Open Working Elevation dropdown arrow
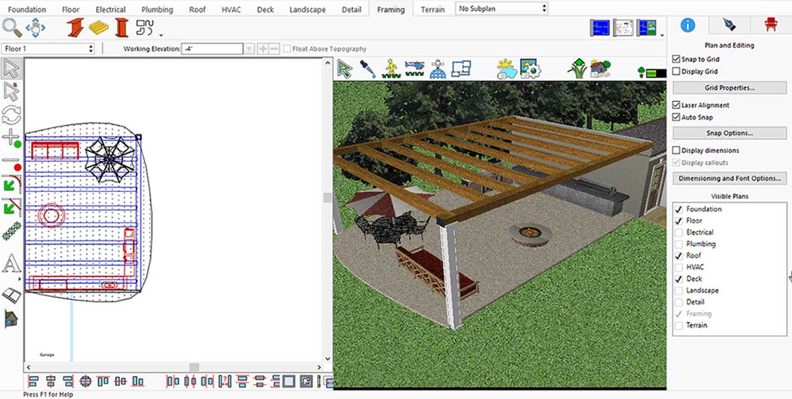The width and height of the screenshot is (792, 399). (x=249, y=49)
